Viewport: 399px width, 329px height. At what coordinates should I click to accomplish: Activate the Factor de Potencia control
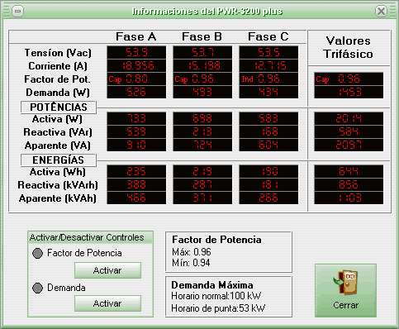[x=107, y=270]
